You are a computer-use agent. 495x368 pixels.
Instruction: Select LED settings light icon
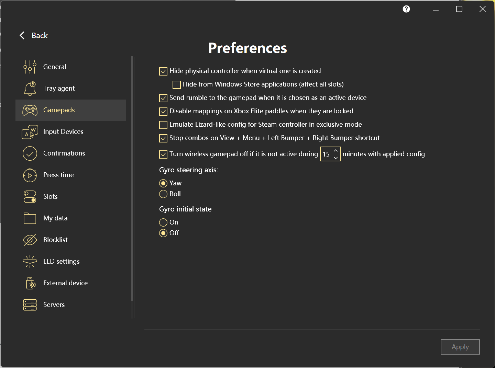click(30, 262)
